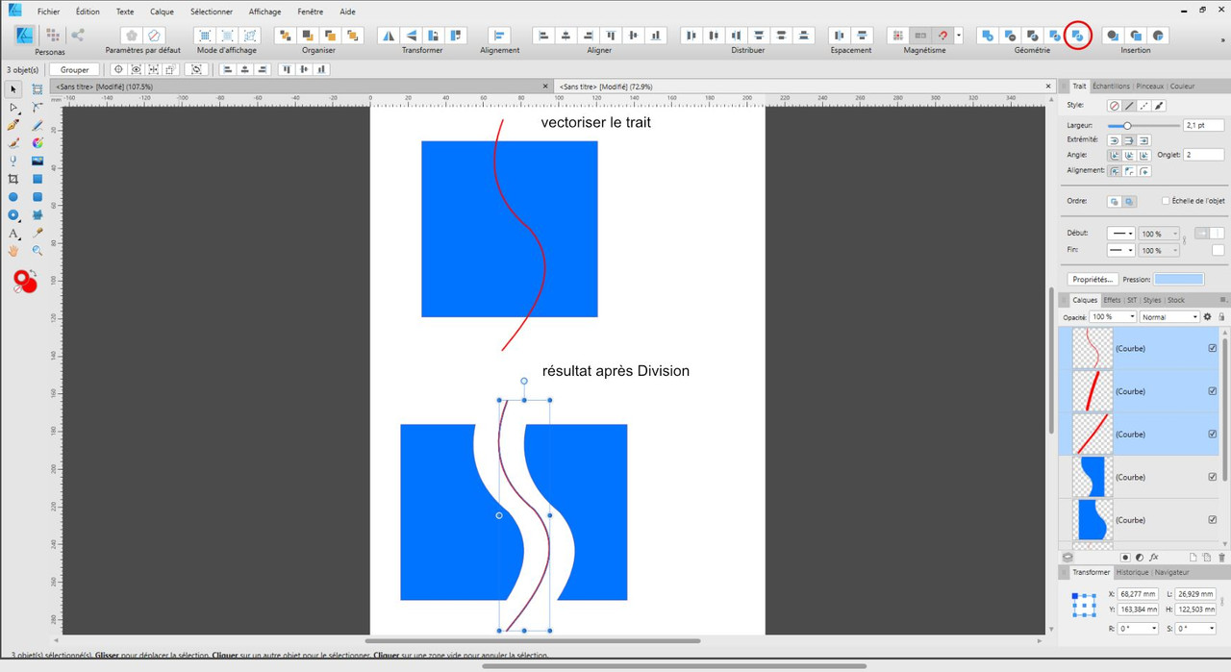
Task: Adjust the Largeur stroke width slider
Action: [x=1127, y=126]
